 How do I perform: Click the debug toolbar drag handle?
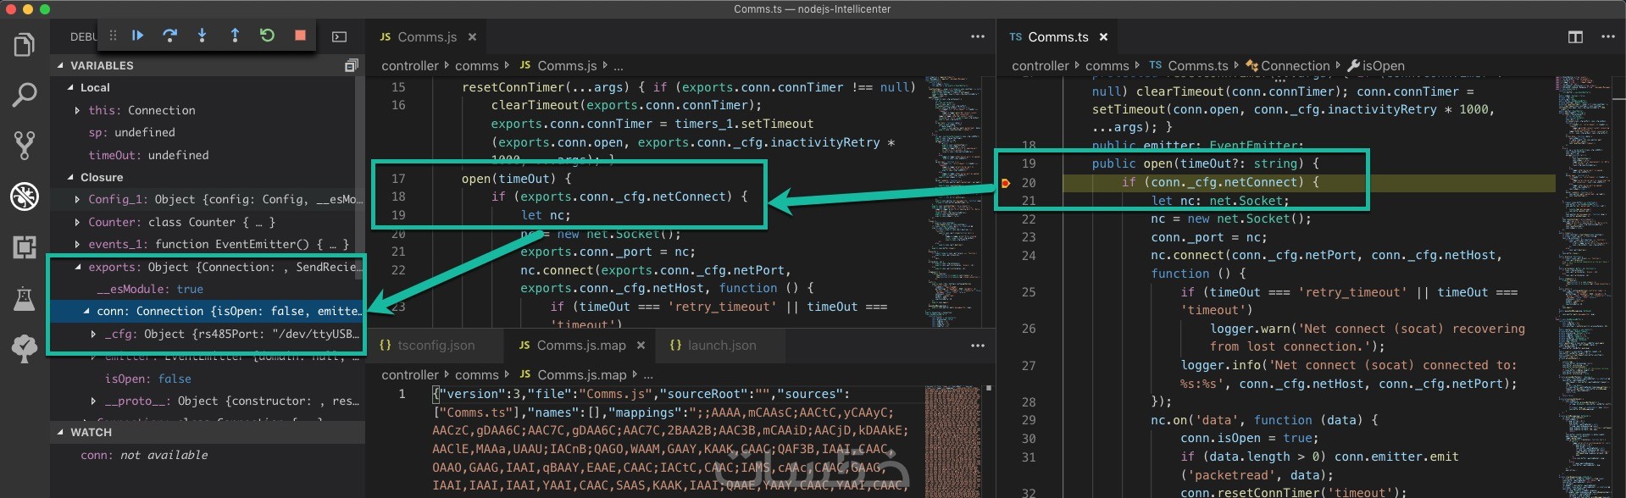113,36
